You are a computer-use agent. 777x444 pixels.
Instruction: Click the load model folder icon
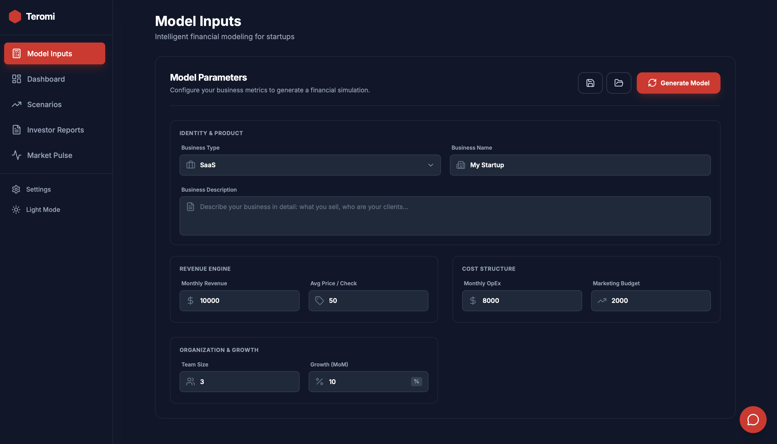coord(619,83)
